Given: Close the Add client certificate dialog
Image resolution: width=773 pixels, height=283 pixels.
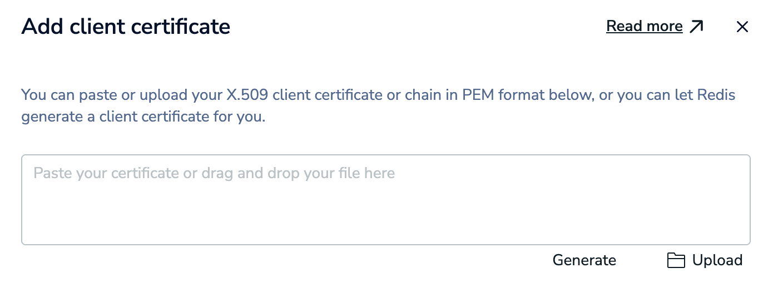Looking at the screenshot, I should (x=742, y=27).
